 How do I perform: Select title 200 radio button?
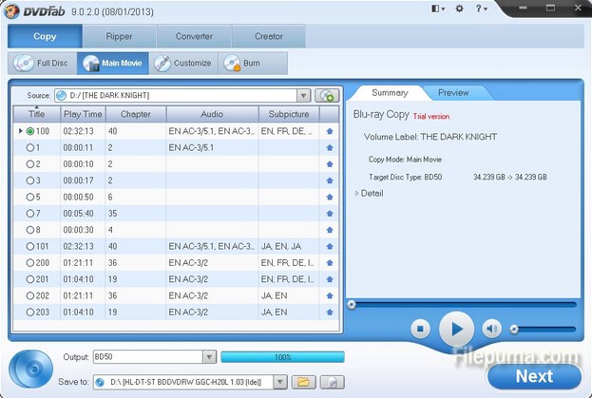click(x=29, y=261)
